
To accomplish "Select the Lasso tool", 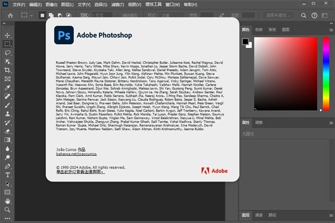I will [7, 53].
